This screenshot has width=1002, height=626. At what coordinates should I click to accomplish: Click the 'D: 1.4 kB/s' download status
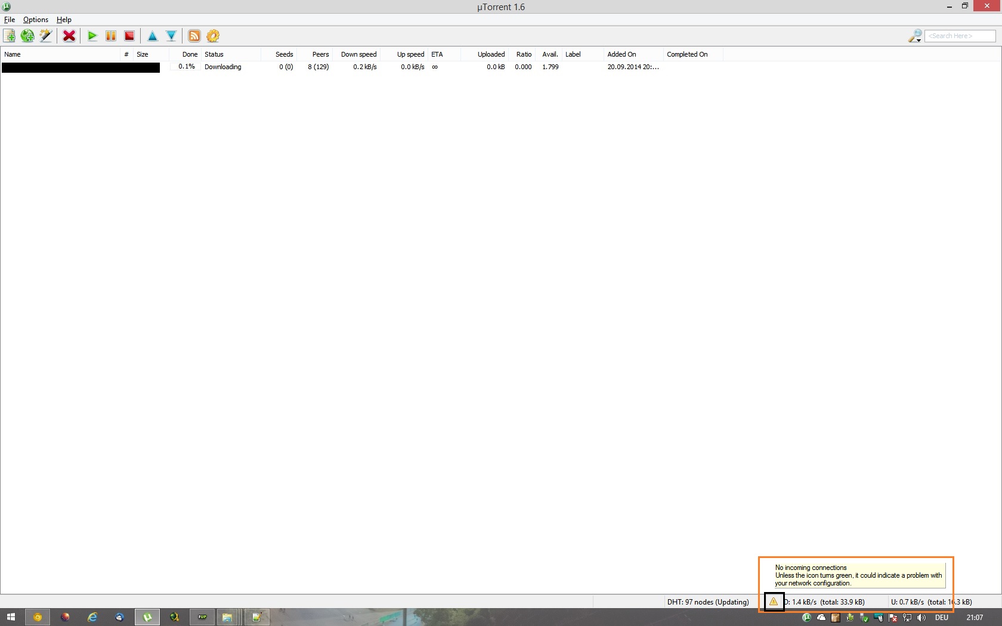[x=824, y=602]
